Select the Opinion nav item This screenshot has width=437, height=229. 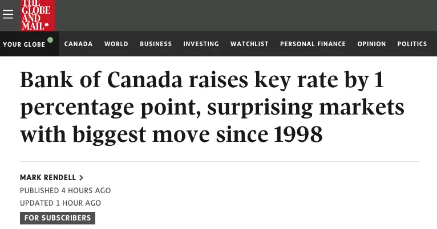tap(371, 44)
